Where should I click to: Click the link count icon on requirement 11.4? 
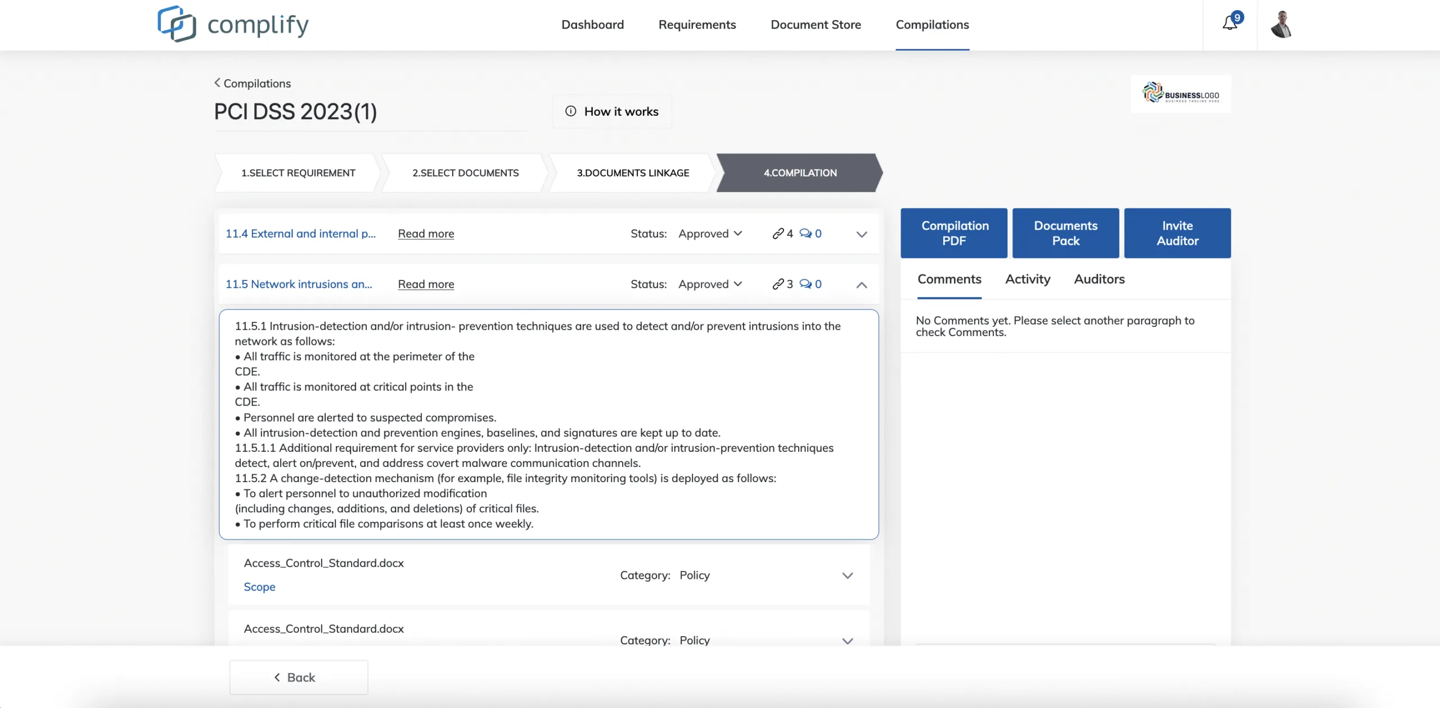(779, 233)
